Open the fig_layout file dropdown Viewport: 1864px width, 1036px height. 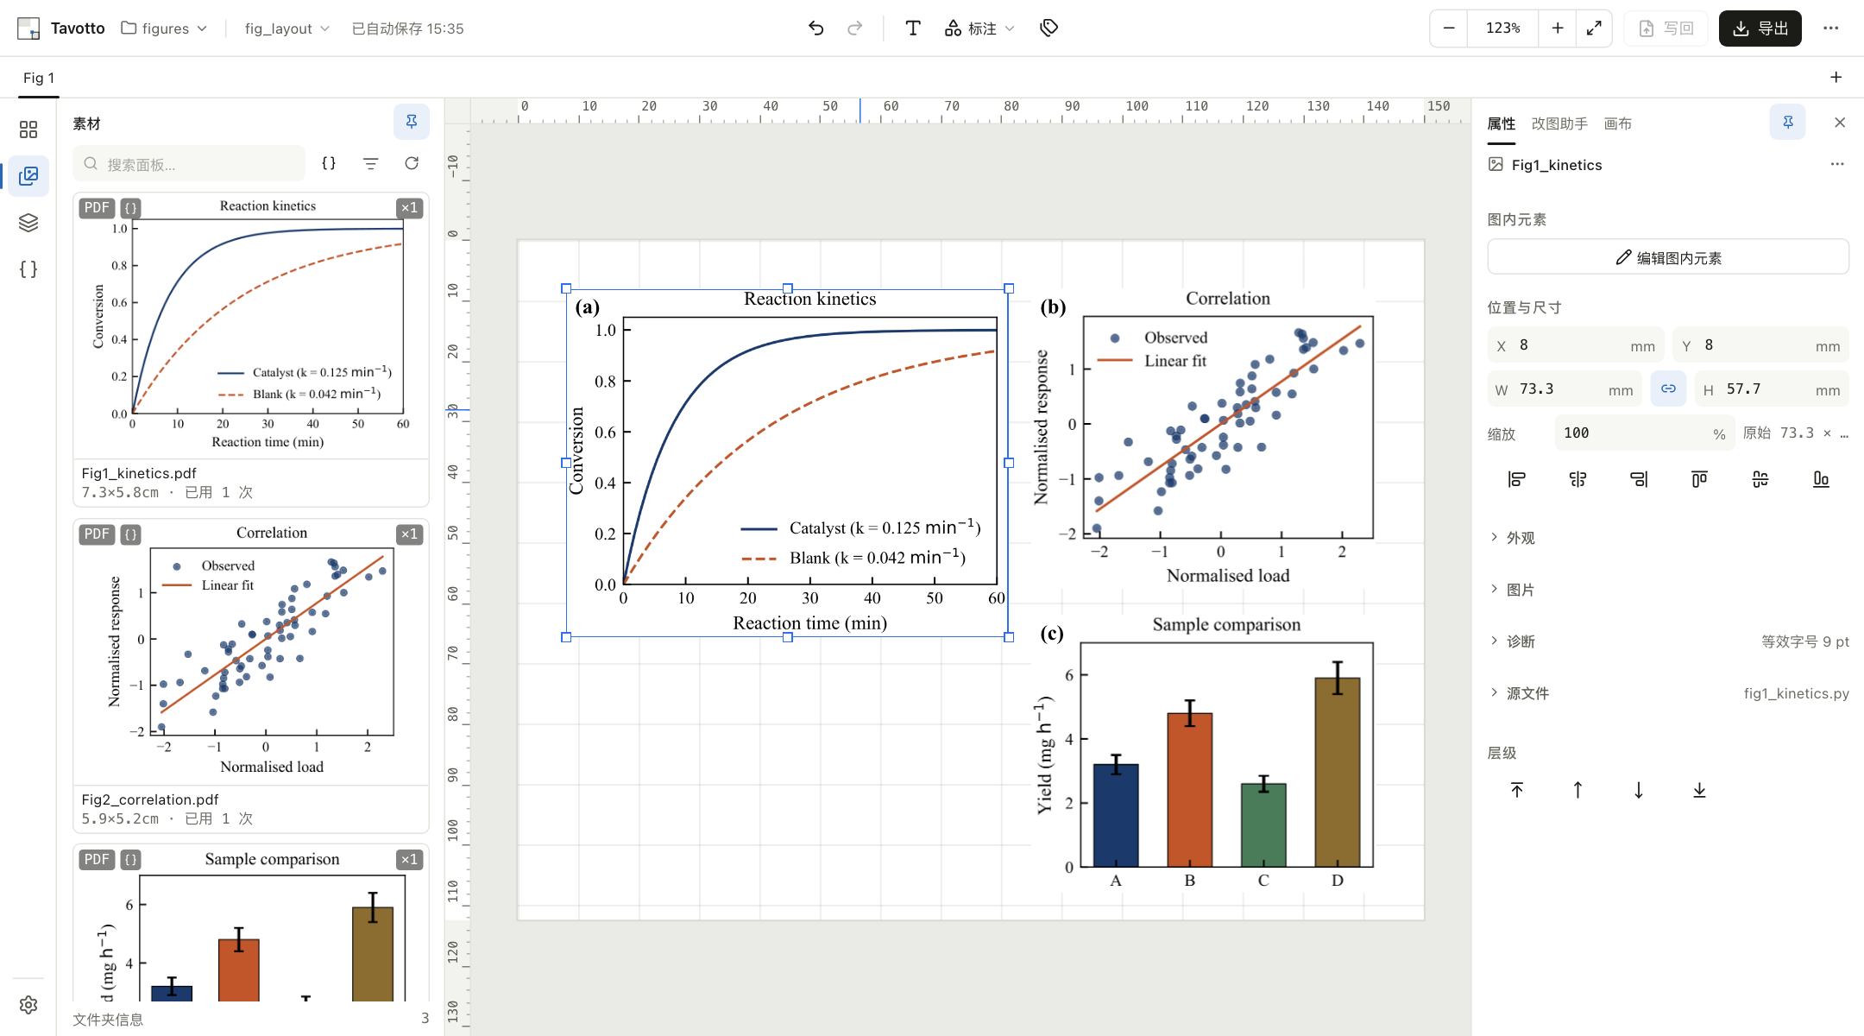pos(287,28)
